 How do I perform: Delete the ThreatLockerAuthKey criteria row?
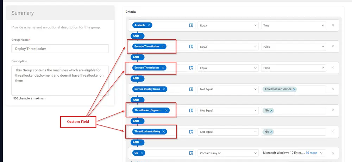(x=333, y=131)
